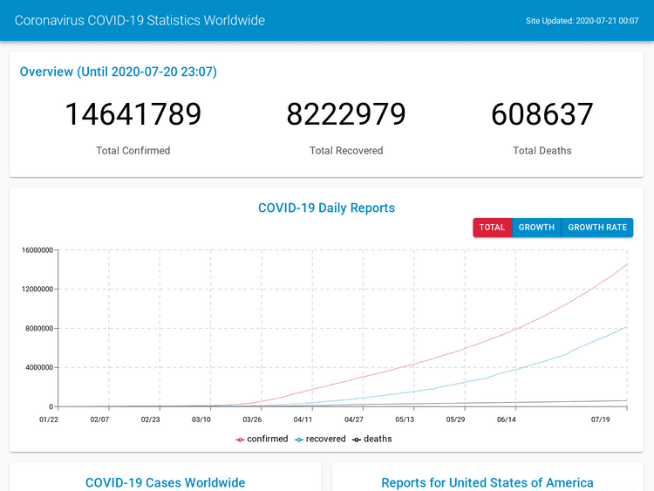Click the 07/19 x-axis date label
The image size is (654, 491).
600,419
